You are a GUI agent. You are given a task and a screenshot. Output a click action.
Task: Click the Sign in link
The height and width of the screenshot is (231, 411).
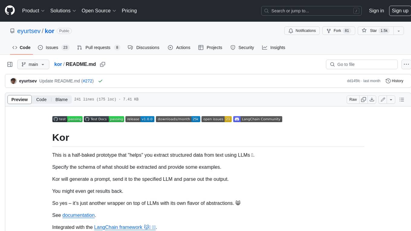376,11
